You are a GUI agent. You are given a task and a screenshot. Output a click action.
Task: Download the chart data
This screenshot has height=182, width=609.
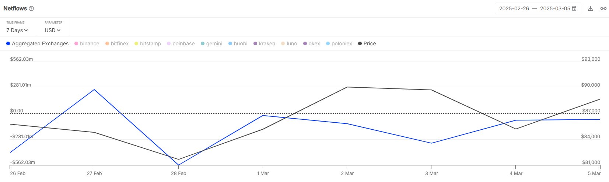(x=591, y=8)
